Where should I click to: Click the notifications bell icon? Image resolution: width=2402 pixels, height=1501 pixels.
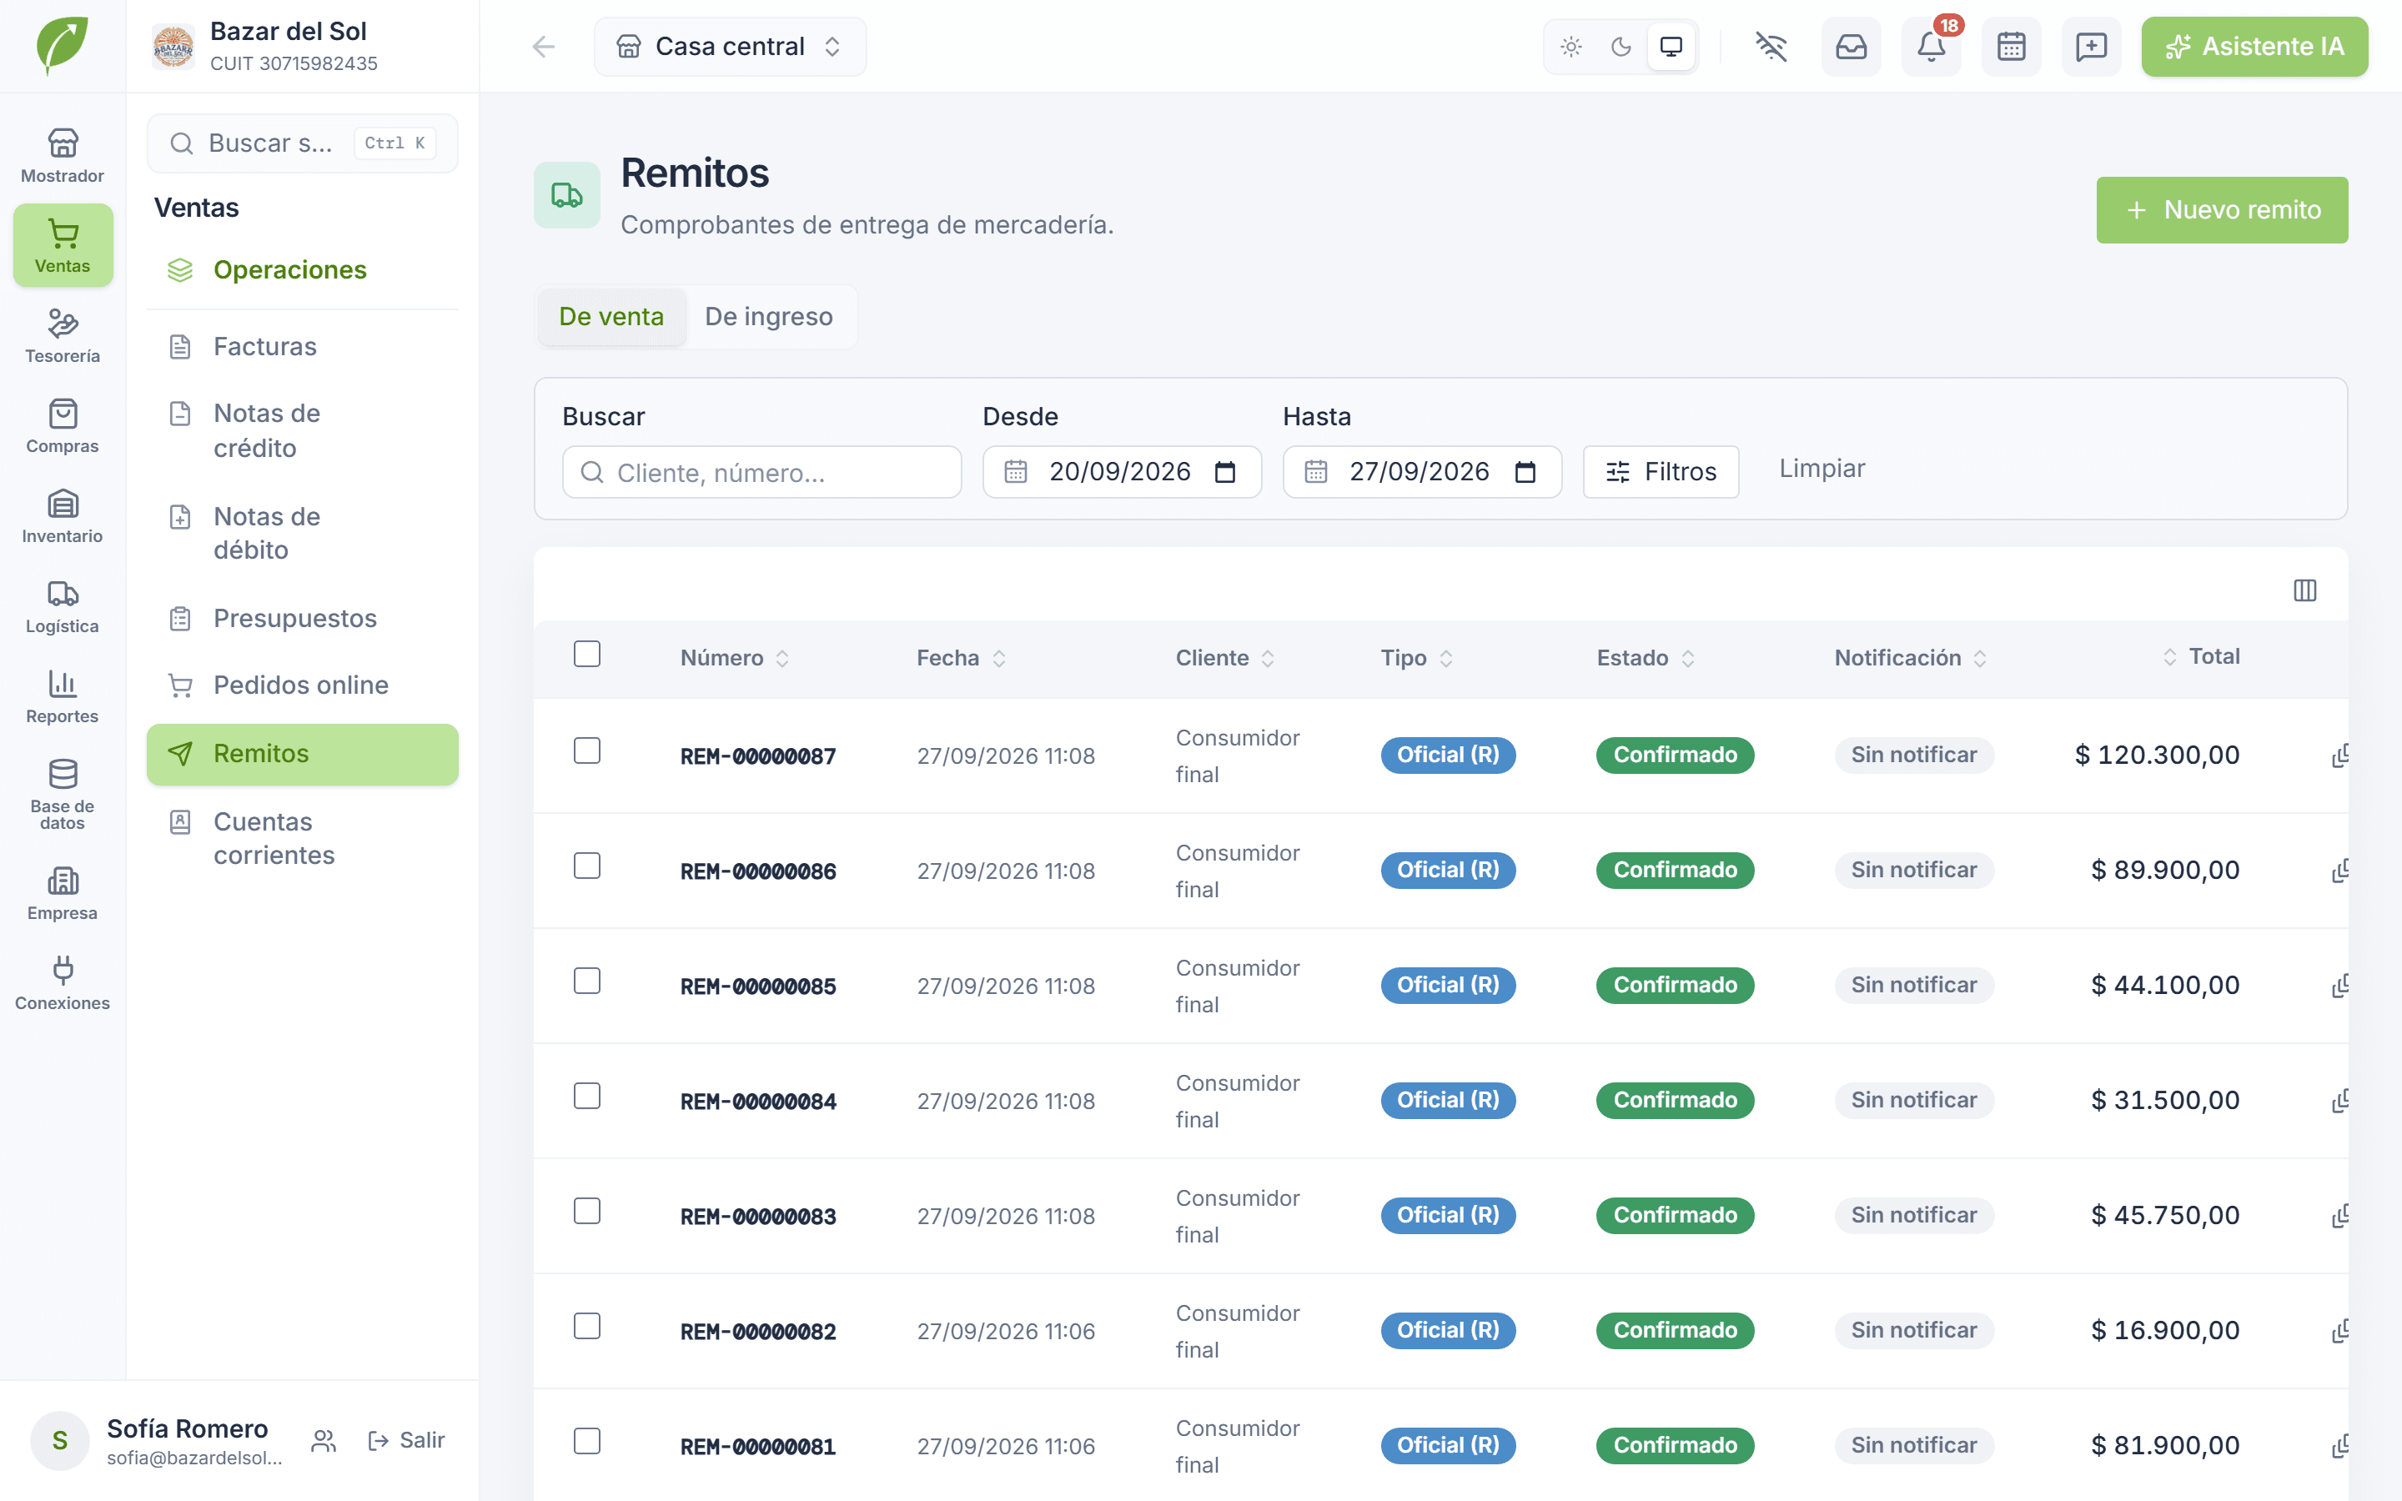(x=1931, y=47)
